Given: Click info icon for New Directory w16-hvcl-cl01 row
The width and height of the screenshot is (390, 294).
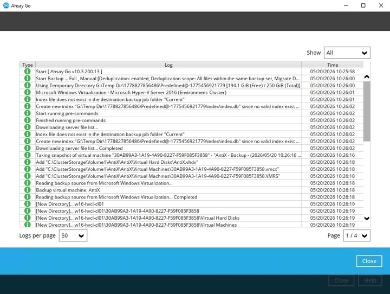Looking at the screenshot, I should (x=28, y=204).
